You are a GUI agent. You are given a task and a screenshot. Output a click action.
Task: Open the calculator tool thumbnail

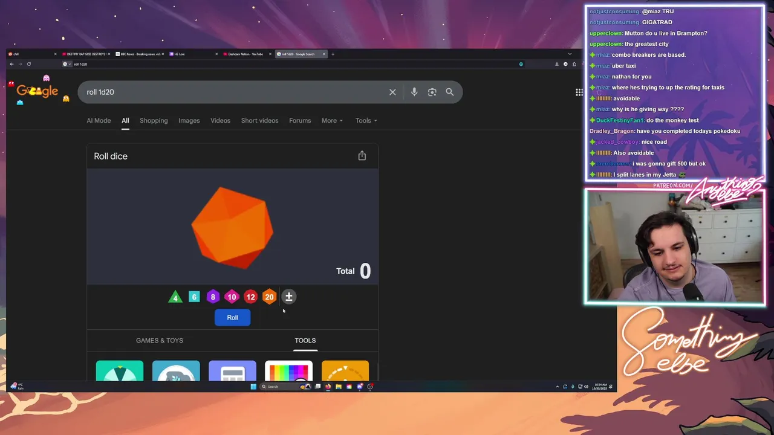click(232, 371)
